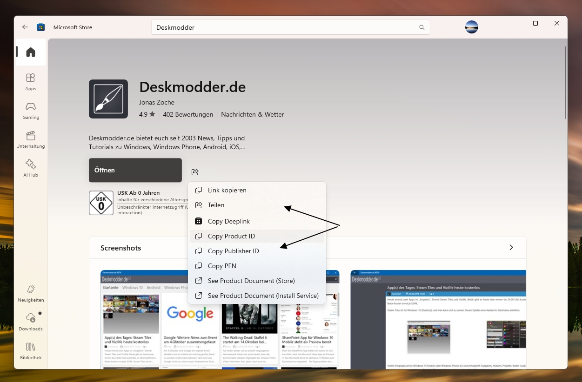Click the Microsoft Store logo icon

(41, 27)
